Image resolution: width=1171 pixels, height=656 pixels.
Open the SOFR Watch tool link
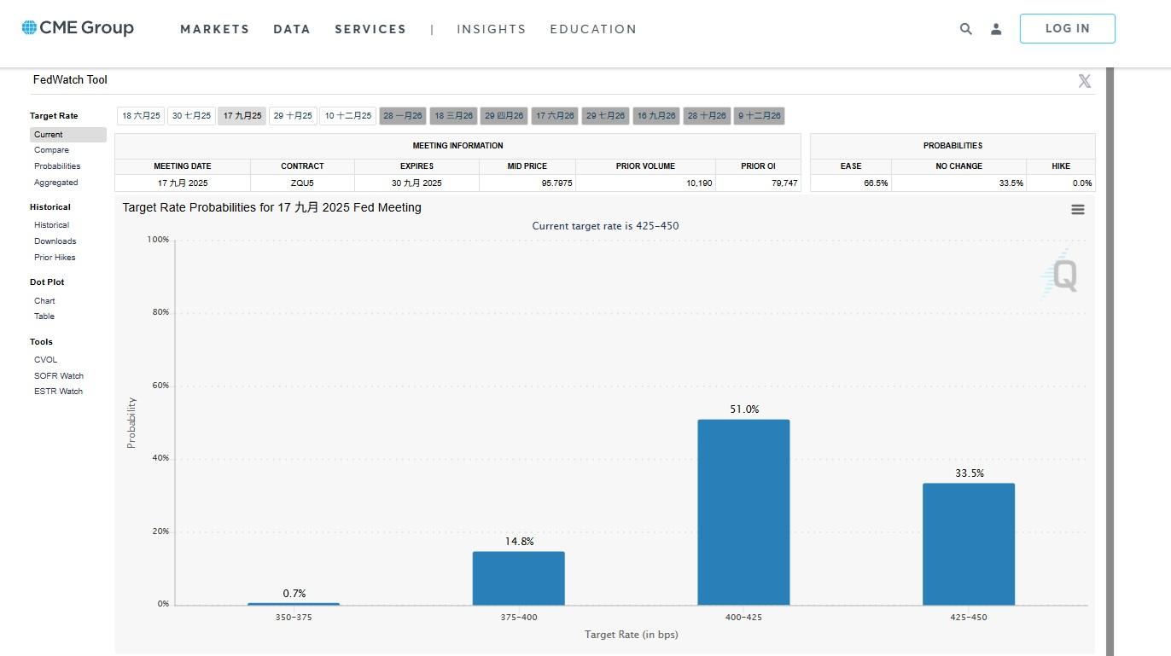tap(59, 376)
